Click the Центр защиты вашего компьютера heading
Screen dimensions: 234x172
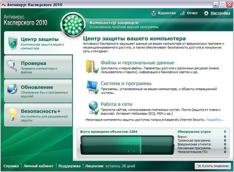(134, 39)
